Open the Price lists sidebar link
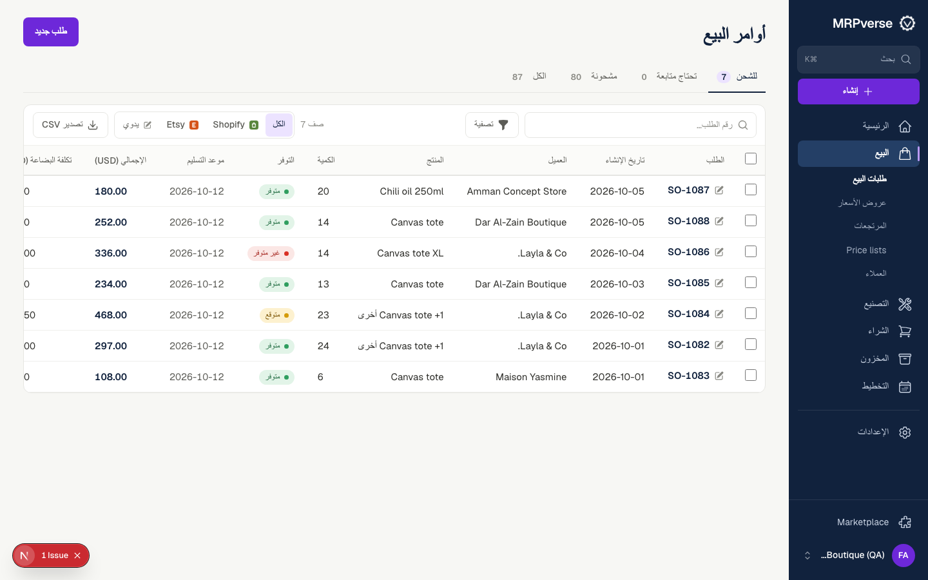 pos(866,250)
